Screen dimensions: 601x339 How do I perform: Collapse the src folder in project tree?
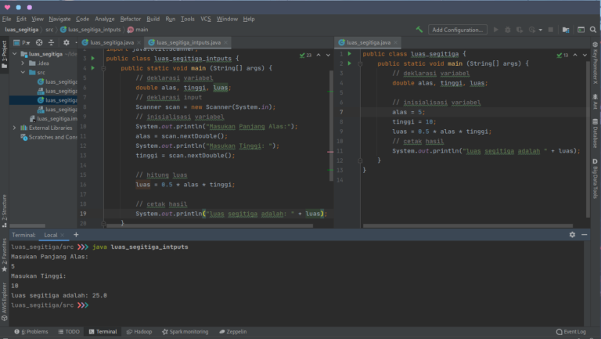point(23,72)
